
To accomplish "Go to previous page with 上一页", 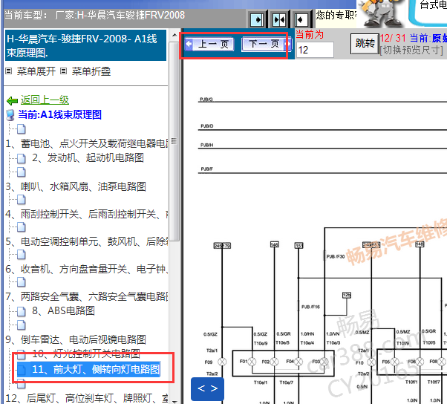I will tap(209, 45).
